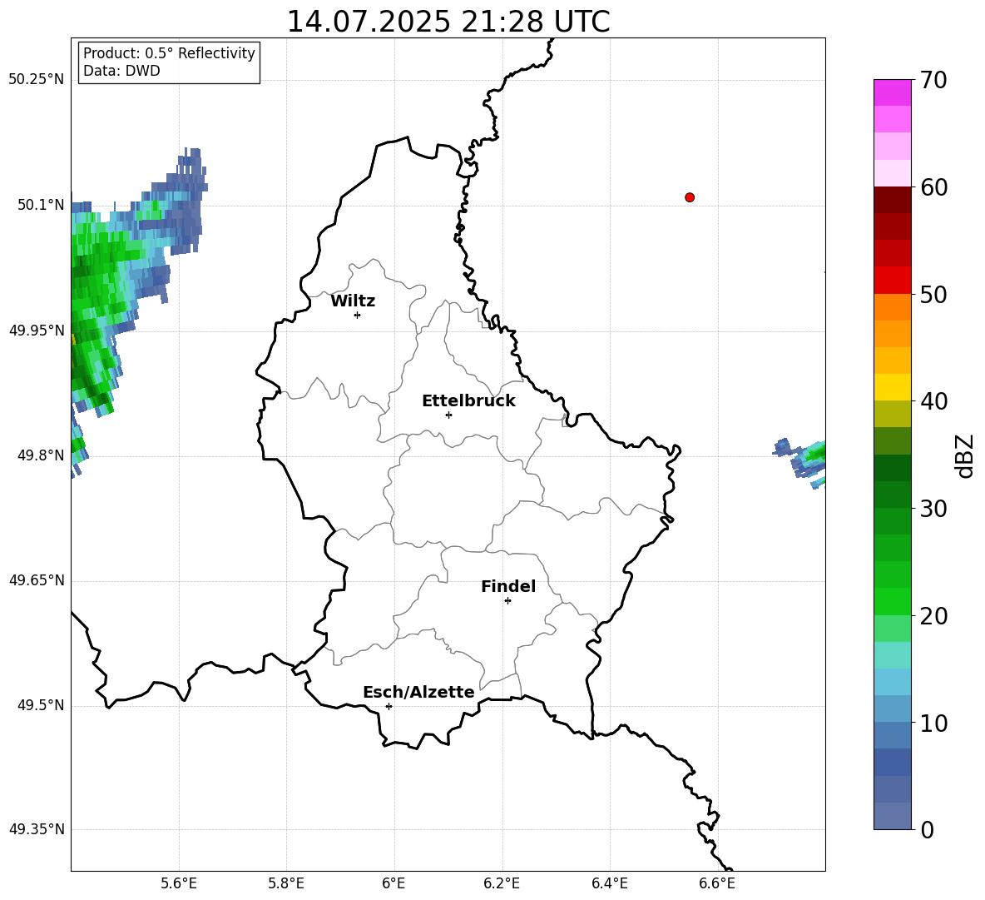Viewport: 985px width, 900px height.
Task: Click the '49.8°N' latitude label
Action: (41, 455)
